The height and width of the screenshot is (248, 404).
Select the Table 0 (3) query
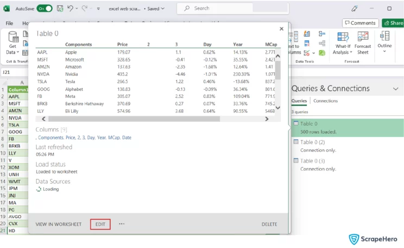click(348, 165)
